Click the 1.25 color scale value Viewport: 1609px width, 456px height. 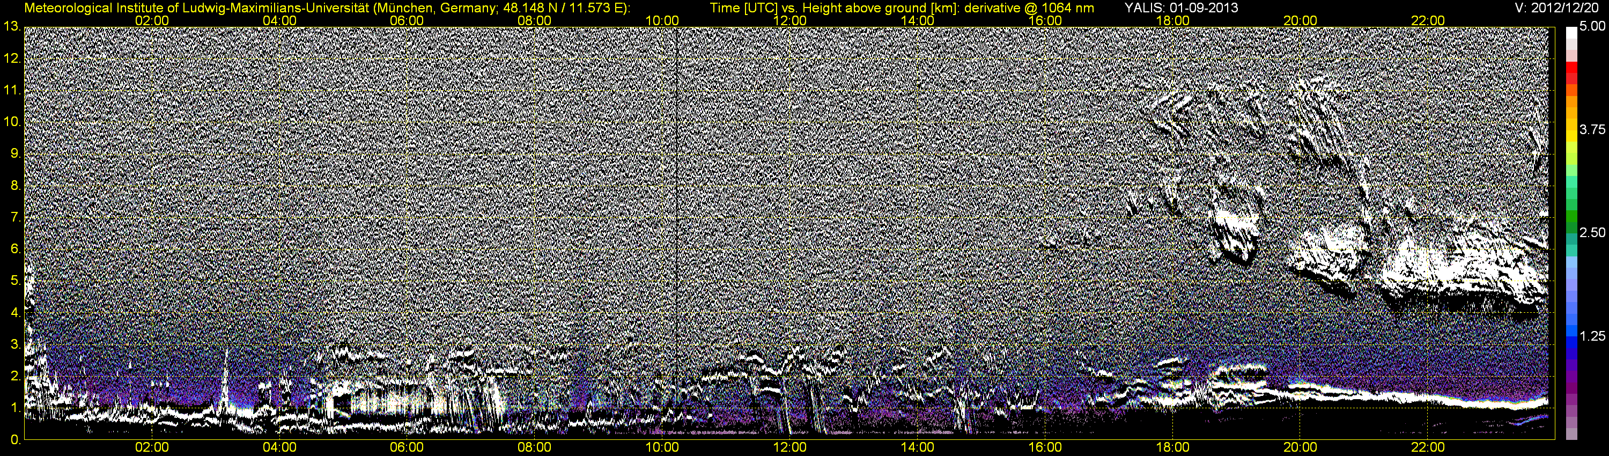click(1592, 336)
